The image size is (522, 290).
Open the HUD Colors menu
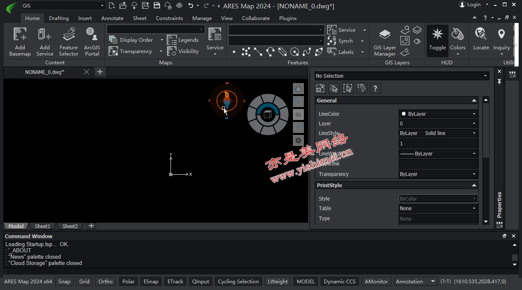point(458,41)
